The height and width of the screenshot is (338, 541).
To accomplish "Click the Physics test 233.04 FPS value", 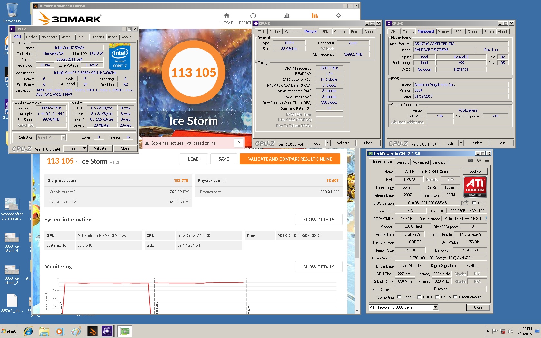I will pos(330,192).
